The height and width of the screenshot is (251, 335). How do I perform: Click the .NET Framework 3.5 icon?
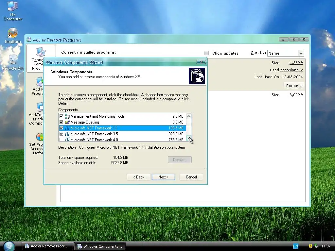67,134
